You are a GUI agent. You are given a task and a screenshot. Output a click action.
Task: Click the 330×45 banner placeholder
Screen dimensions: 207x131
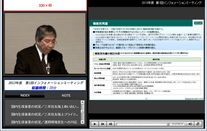point(45,5)
